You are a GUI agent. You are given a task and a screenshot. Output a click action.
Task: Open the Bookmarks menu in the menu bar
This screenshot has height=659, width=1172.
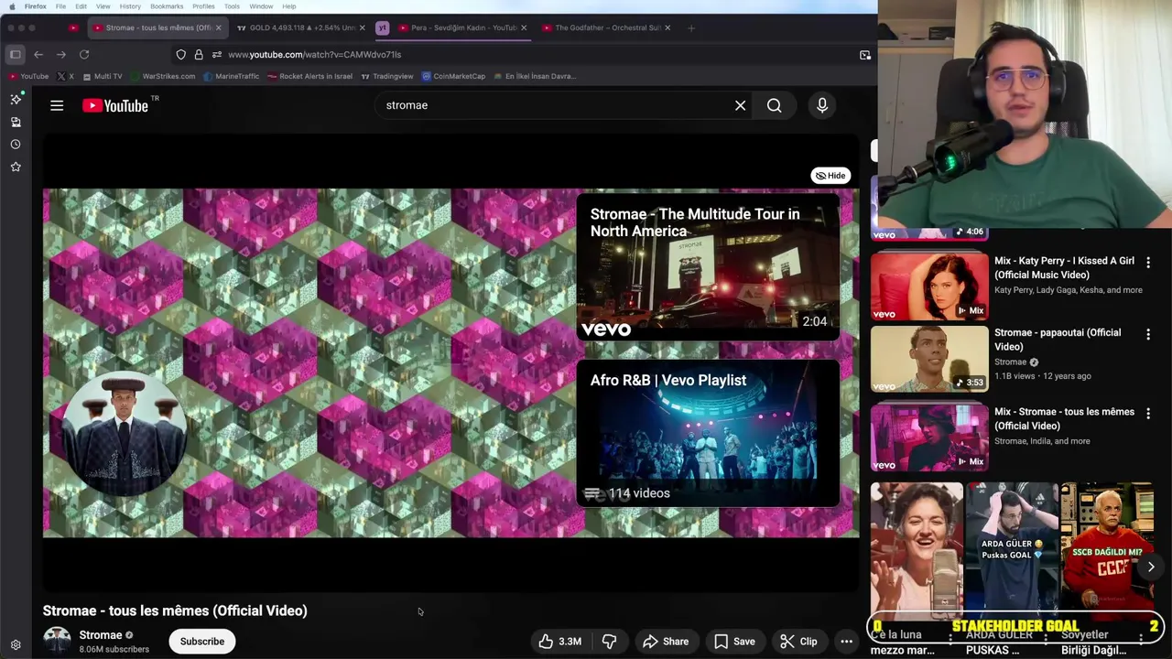[167, 6]
